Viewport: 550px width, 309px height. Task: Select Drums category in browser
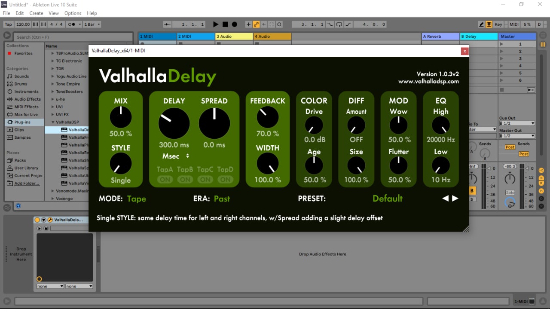[x=21, y=84]
